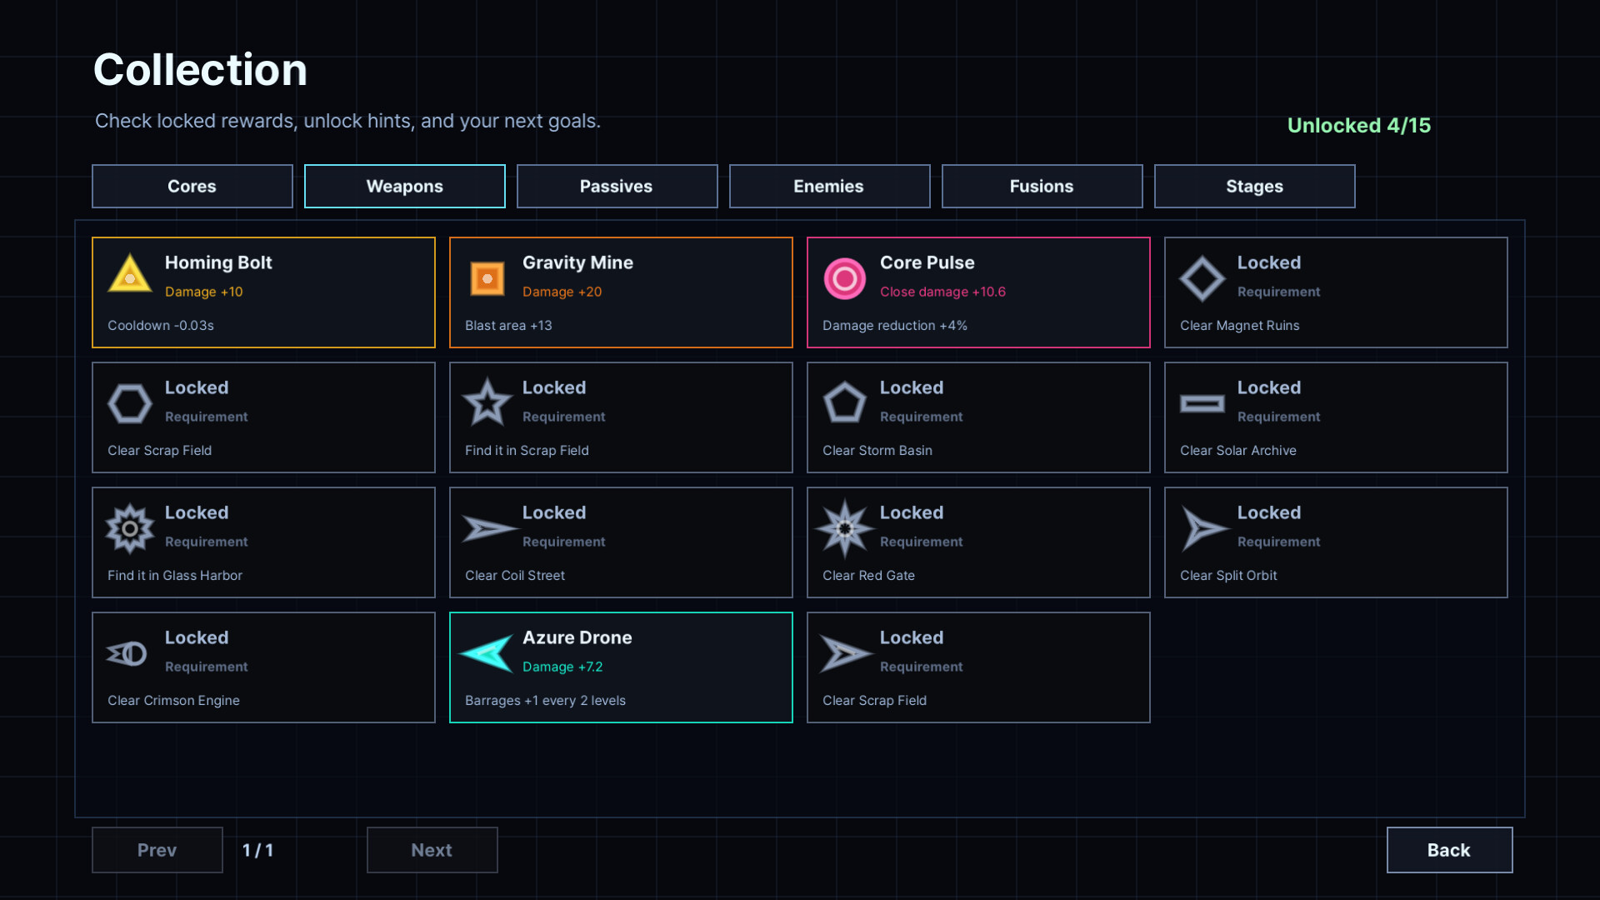Click the arrow icon on the last Clear Scrap Field card
The image size is (1600, 900).
[847, 653]
